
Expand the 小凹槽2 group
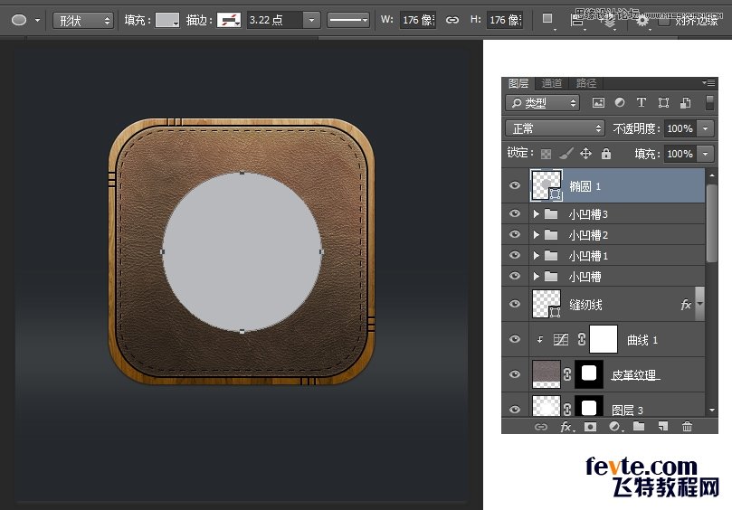click(536, 234)
